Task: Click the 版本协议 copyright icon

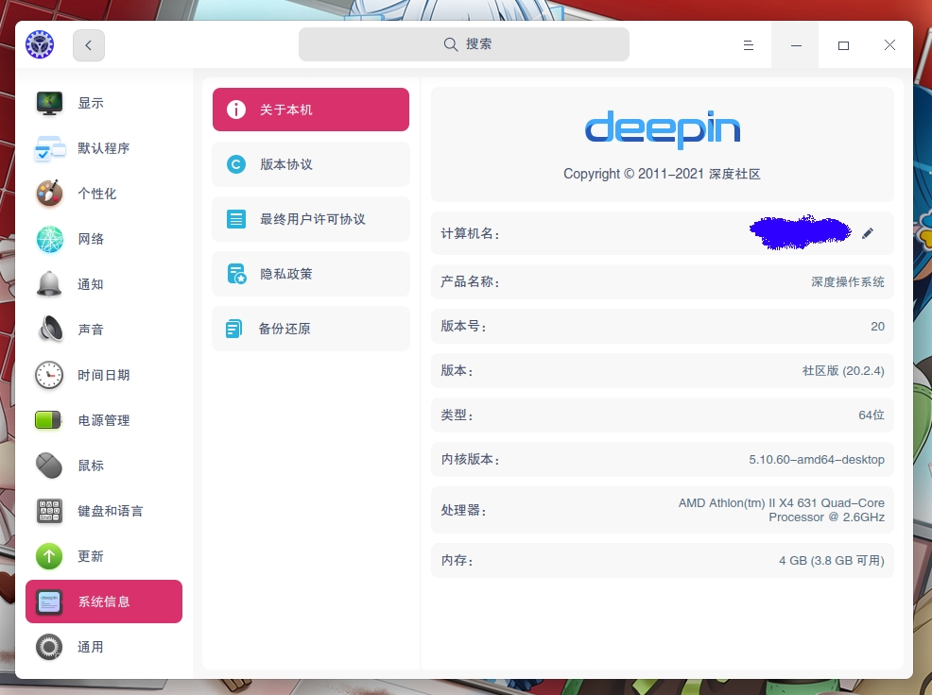Action: tap(236, 164)
